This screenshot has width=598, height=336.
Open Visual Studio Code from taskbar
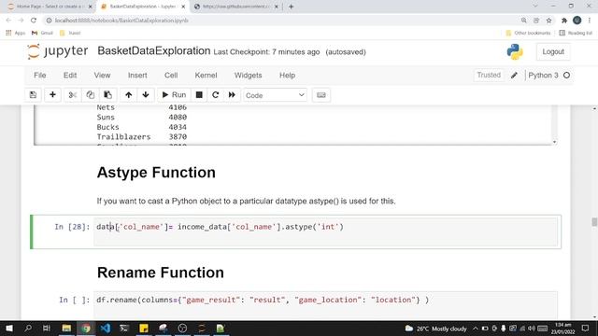pos(106,328)
